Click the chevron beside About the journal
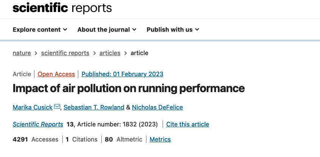The width and height of the screenshot is (320, 157). [x=134, y=29]
